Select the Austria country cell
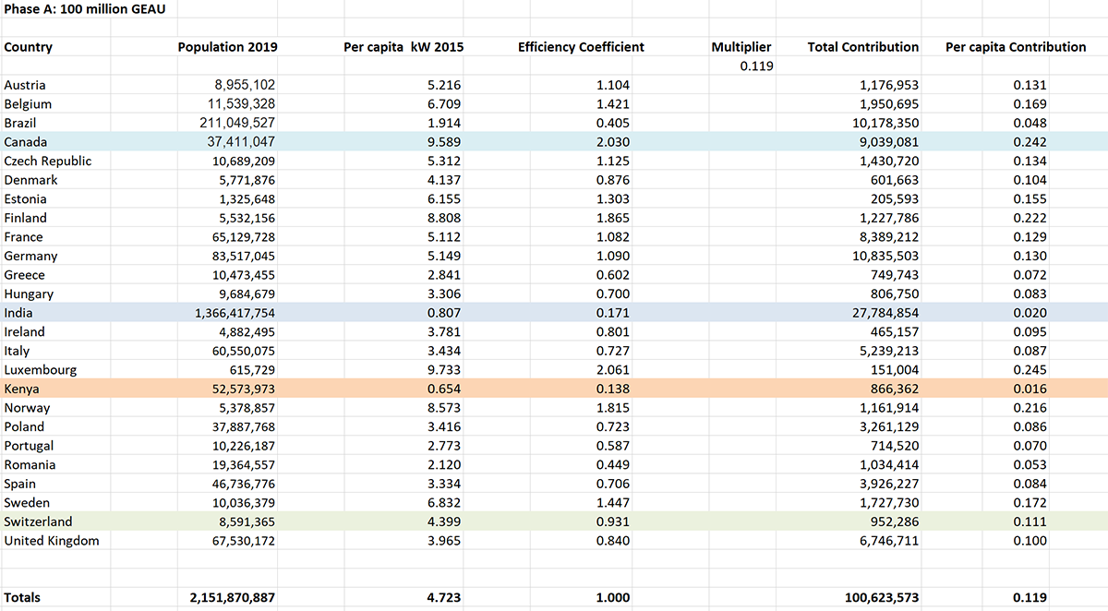Screen dimensions: 1108x611 pyautogui.click(x=25, y=85)
